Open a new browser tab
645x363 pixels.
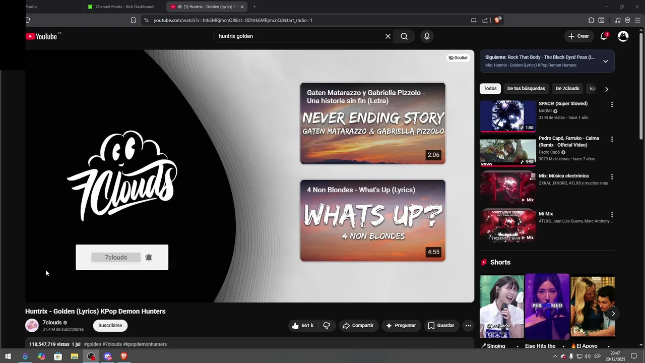(x=254, y=7)
